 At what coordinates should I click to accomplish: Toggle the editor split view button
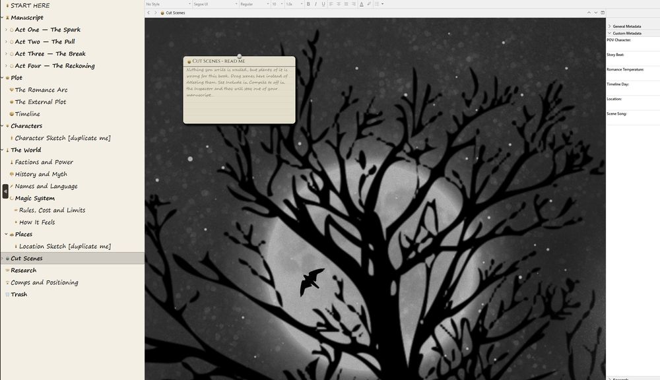pos(603,13)
